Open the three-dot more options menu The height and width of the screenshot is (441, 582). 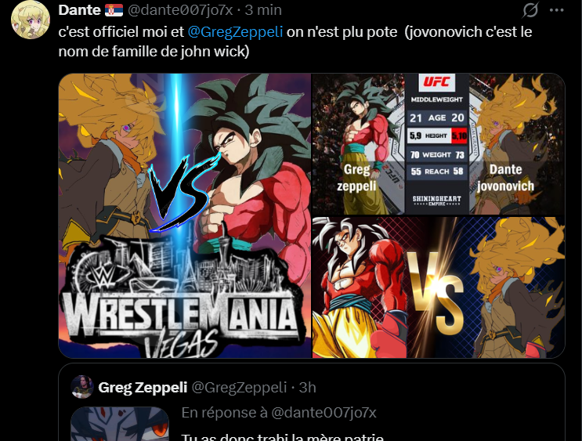(556, 10)
